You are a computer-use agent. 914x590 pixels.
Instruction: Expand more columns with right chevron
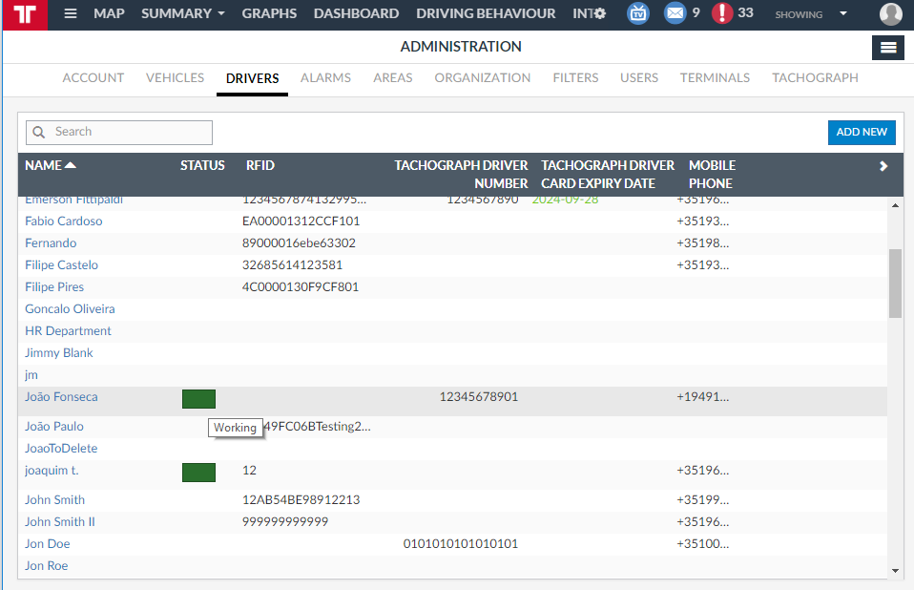883,166
